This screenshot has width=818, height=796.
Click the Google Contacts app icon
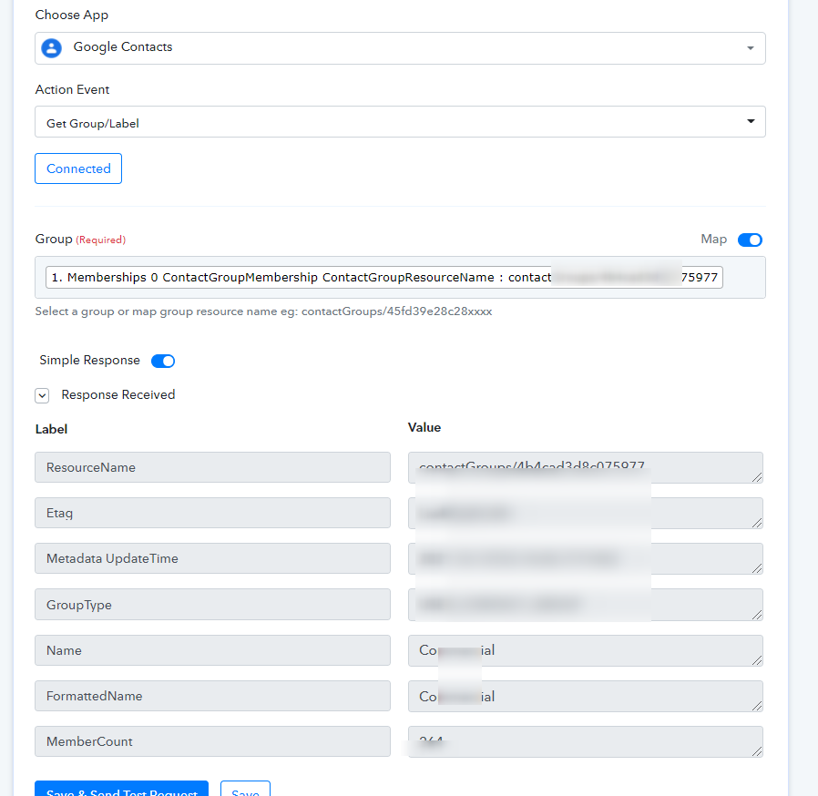point(52,48)
